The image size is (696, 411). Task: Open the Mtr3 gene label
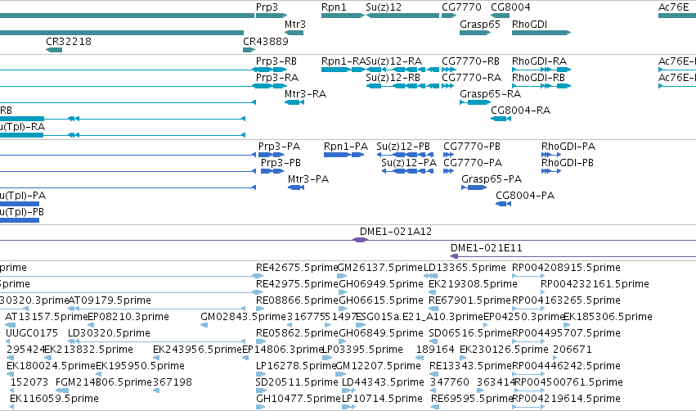tap(295, 25)
